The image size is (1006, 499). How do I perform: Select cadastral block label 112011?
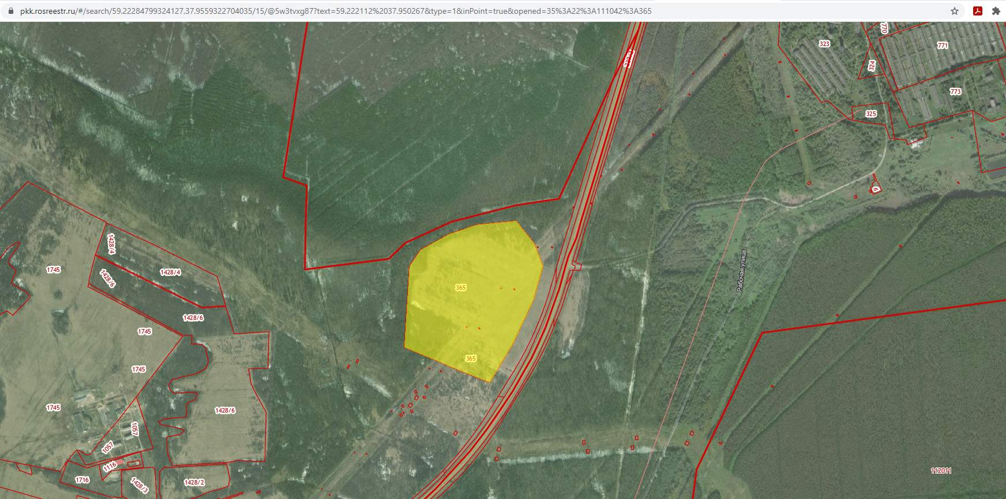click(941, 471)
